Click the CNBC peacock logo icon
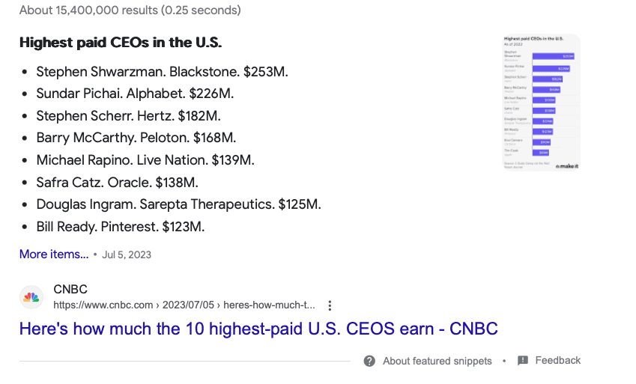636x384 pixels. pyautogui.click(x=31, y=297)
